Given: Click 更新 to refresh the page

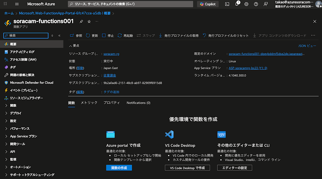Looking at the screenshot, I should tap(92, 35).
